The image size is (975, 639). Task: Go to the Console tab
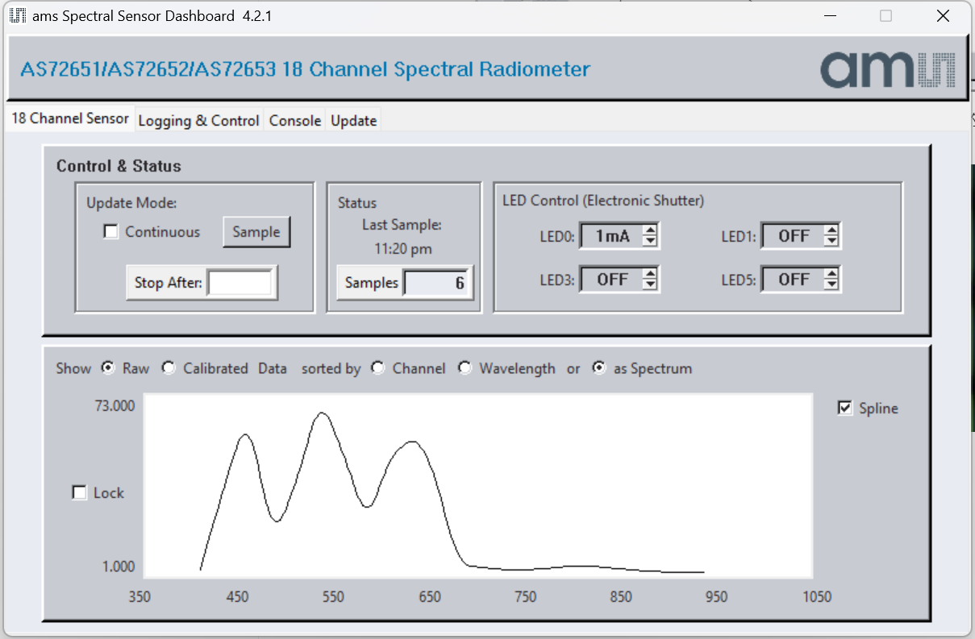click(295, 121)
